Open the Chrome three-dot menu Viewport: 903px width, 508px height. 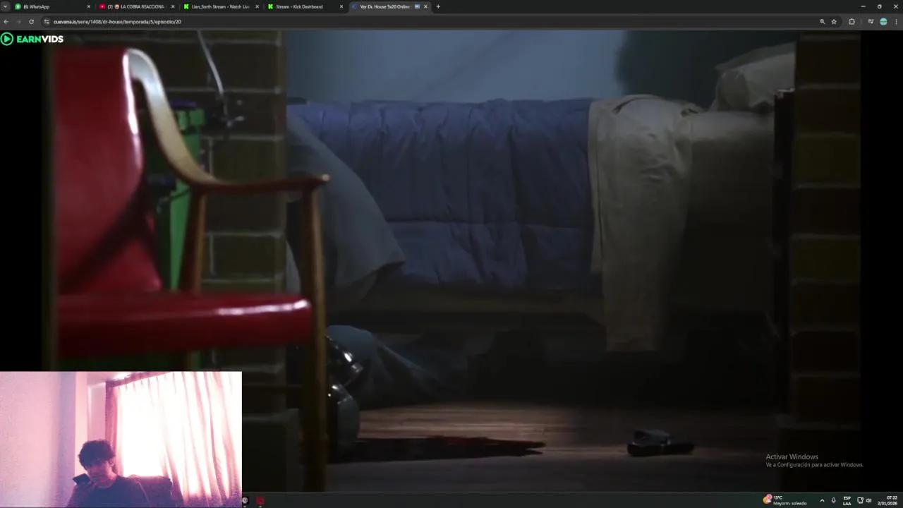(896, 22)
